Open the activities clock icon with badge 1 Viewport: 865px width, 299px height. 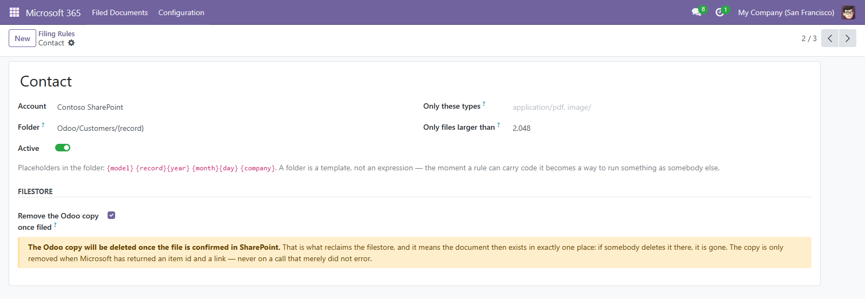[x=720, y=12]
